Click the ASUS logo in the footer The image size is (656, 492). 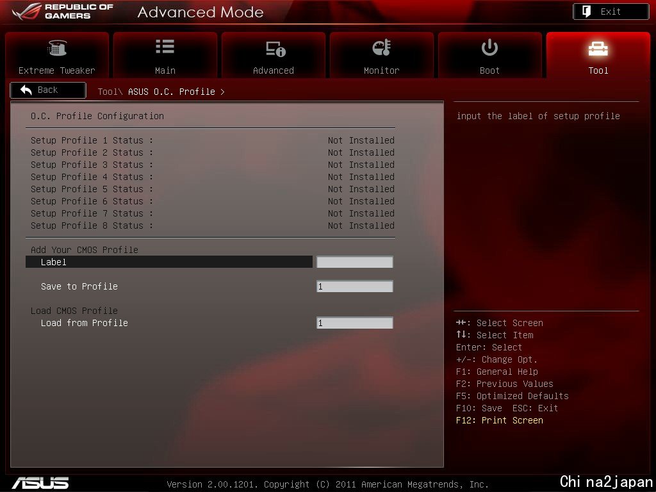click(40, 483)
